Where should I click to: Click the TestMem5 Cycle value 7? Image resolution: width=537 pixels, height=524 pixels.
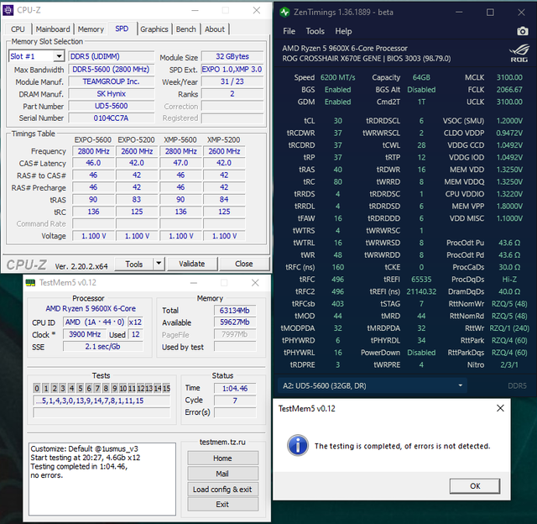tap(235, 401)
